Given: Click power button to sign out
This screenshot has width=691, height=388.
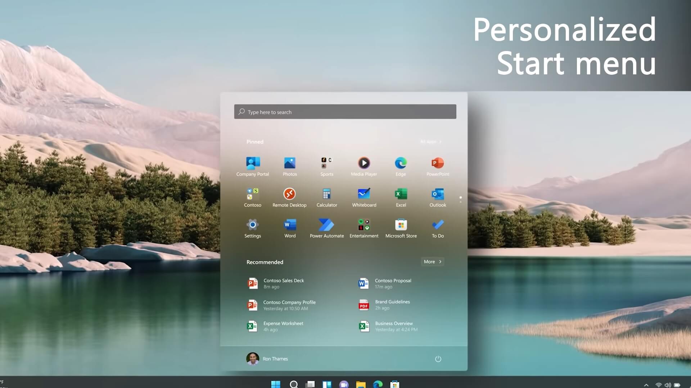Looking at the screenshot, I should 438,359.
